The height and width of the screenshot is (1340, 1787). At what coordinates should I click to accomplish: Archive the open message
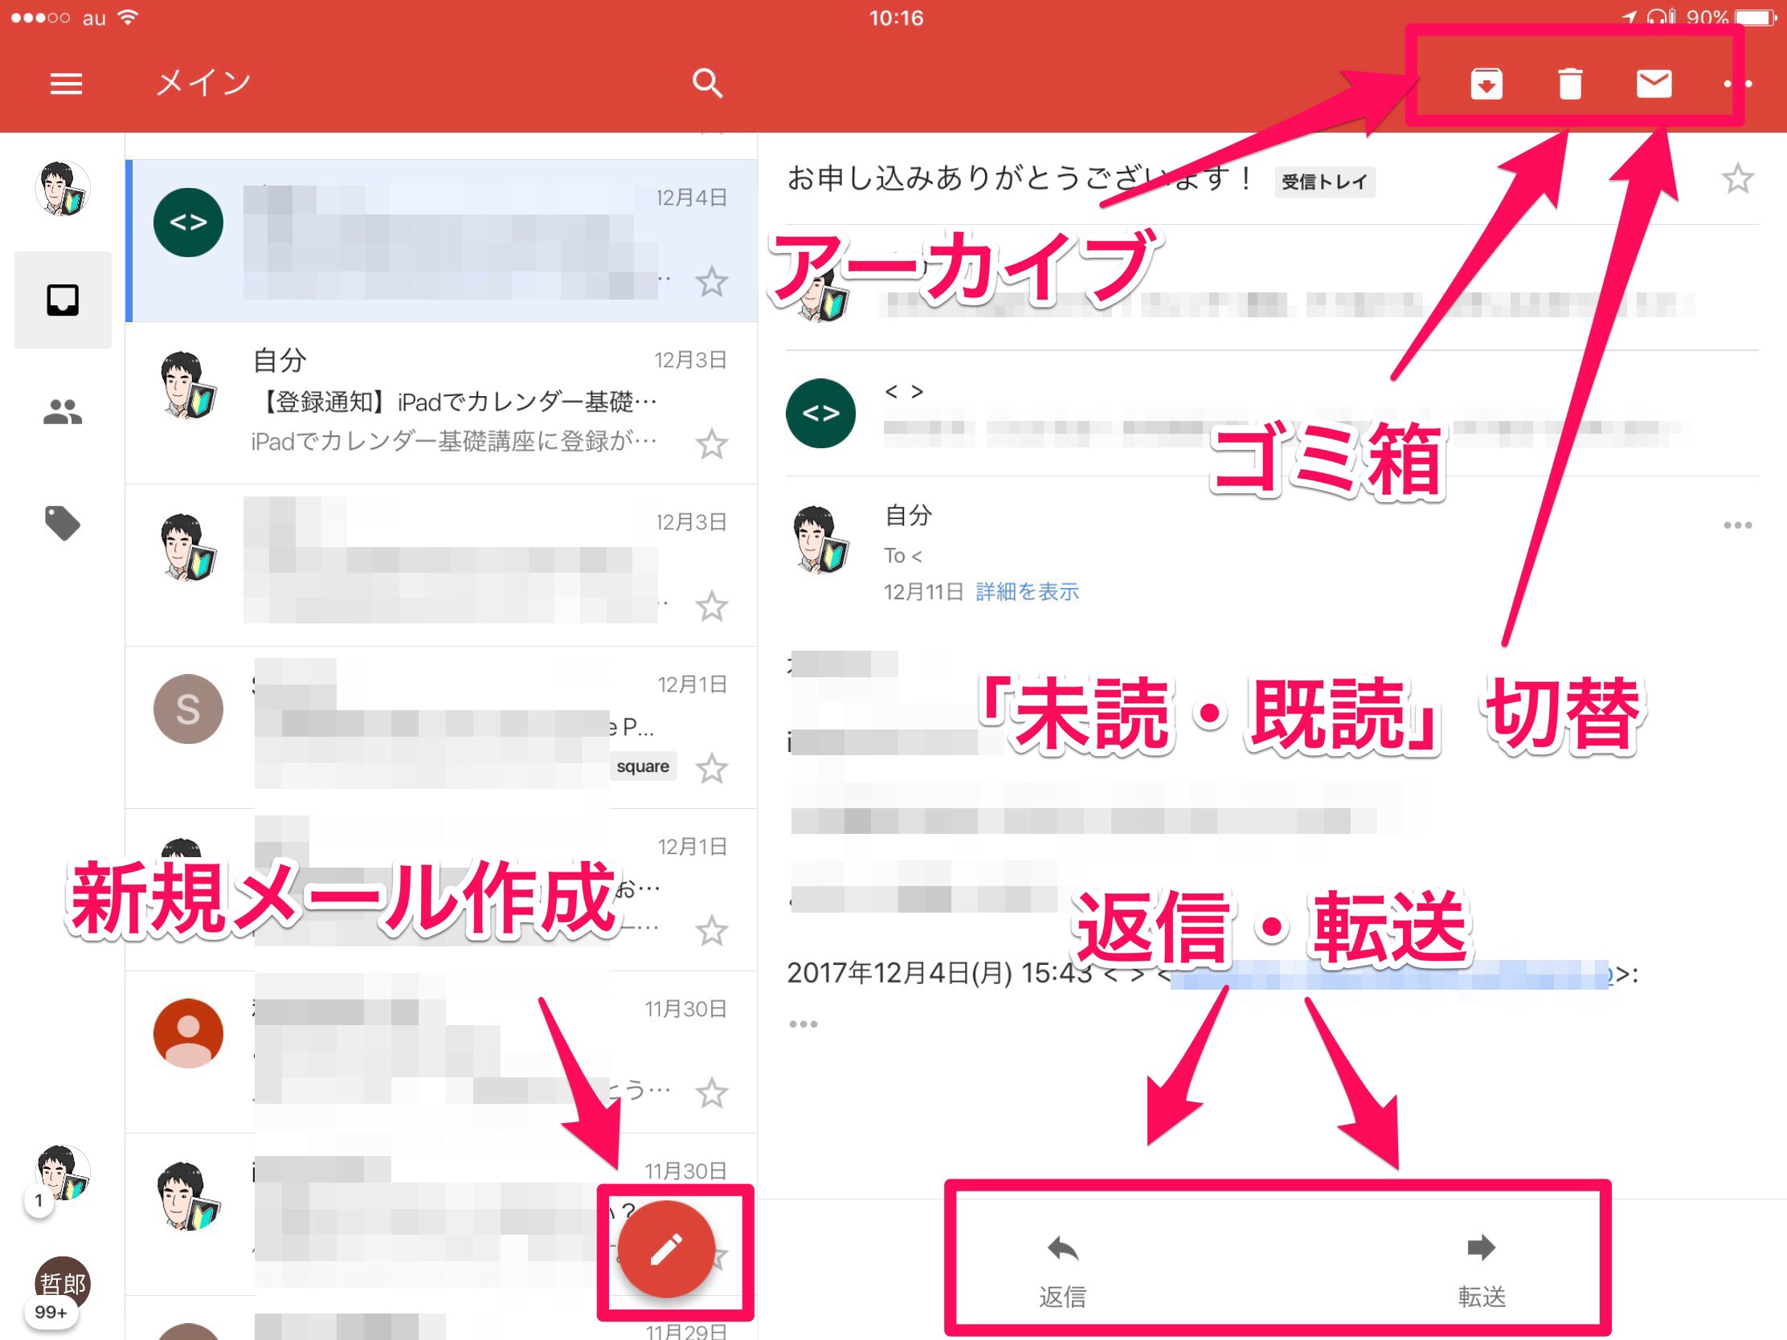pos(1486,84)
